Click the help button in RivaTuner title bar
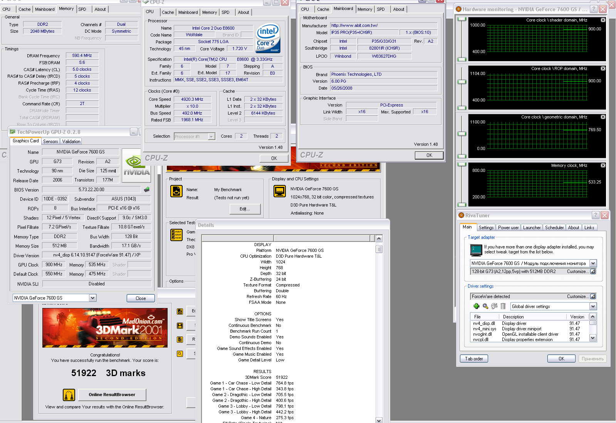Viewport: 616px width, 423px height. [596, 215]
